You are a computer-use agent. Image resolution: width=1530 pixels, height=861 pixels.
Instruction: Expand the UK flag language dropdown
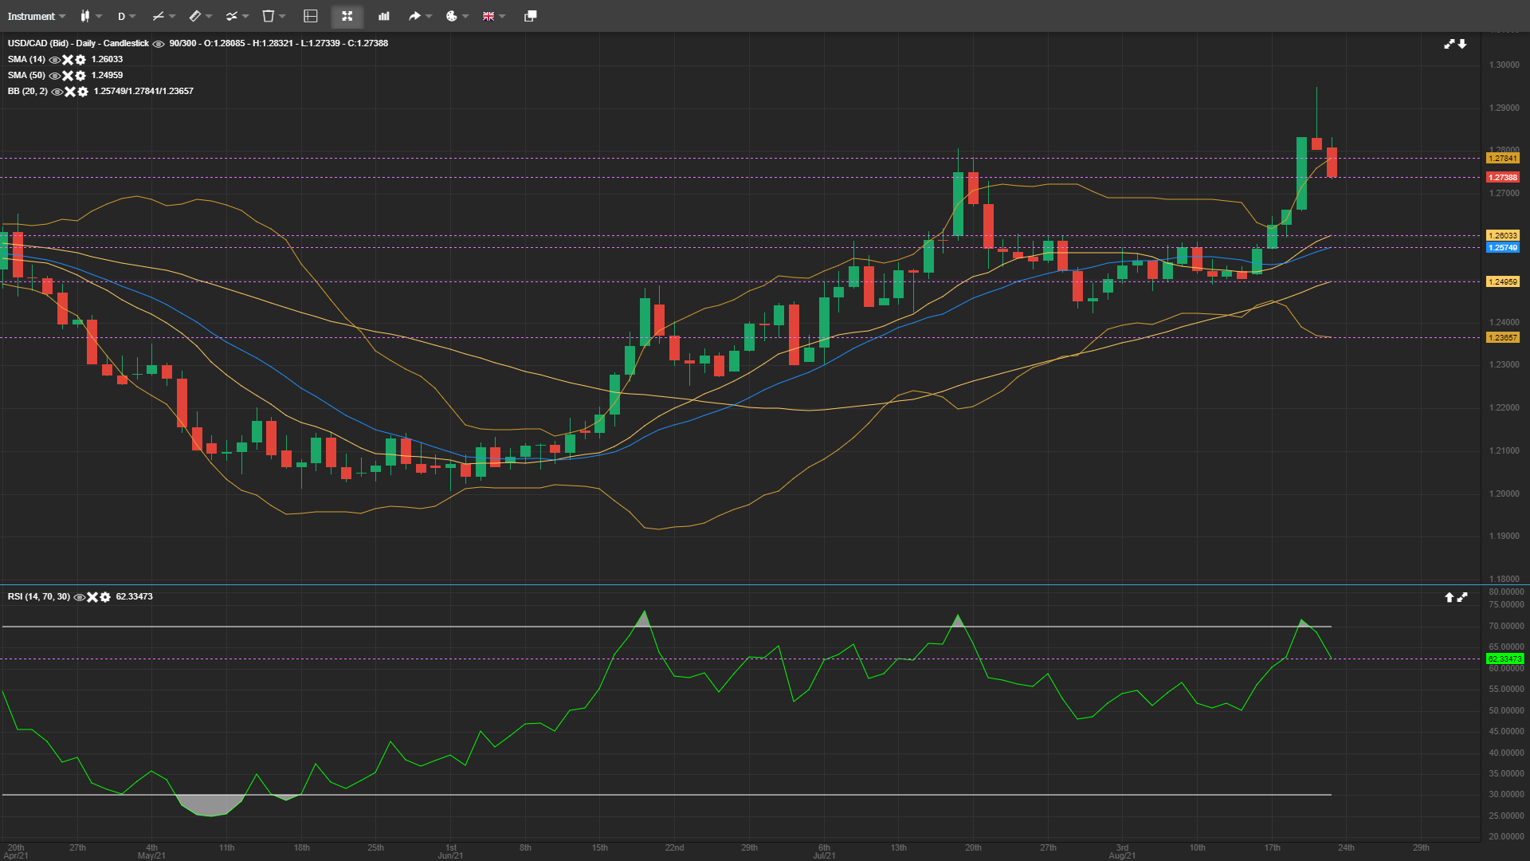click(x=493, y=16)
